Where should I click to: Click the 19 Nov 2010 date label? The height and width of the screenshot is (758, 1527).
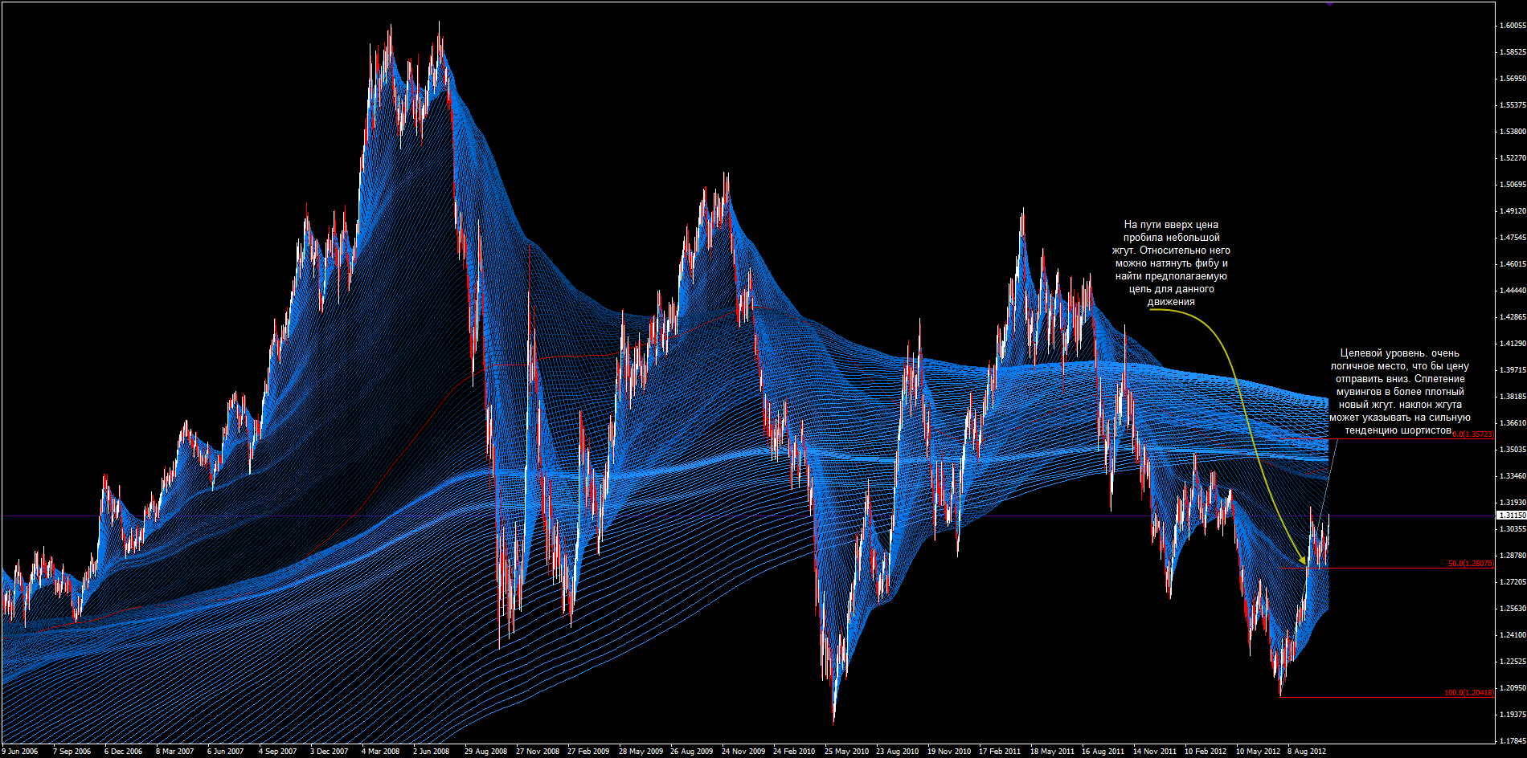click(x=948, y=752)
